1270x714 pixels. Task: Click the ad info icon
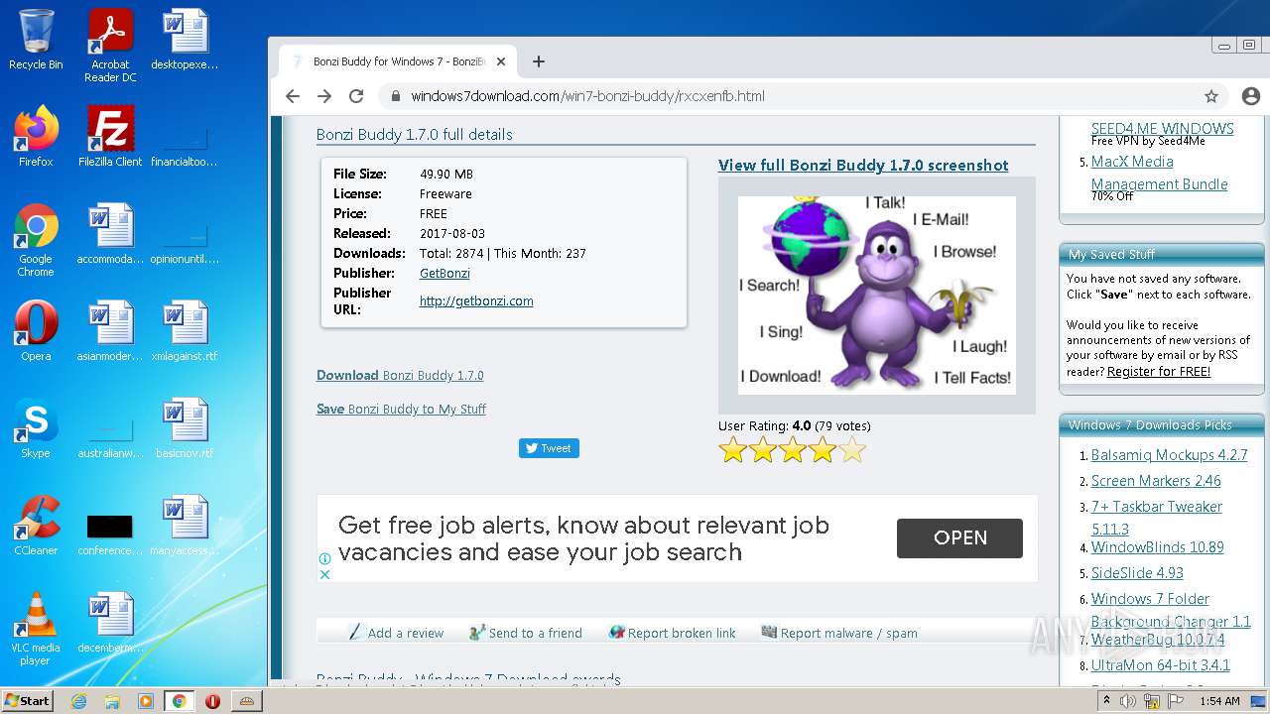click(x=324, y=559)
